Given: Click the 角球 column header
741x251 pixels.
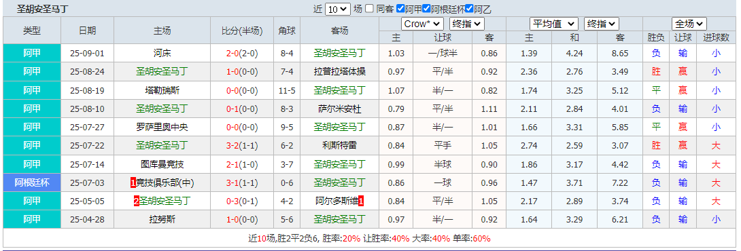Looking at the screenshot, I should pyautogui.click(x=286, y=31).
